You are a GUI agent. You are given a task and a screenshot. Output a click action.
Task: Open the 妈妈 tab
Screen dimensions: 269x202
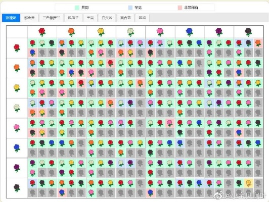point(142,18)
